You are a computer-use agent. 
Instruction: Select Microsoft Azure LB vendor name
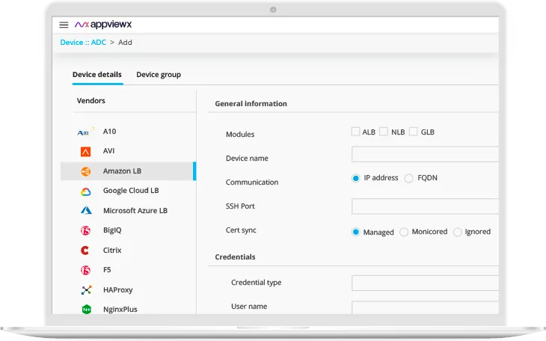click(x=135, y=210)
